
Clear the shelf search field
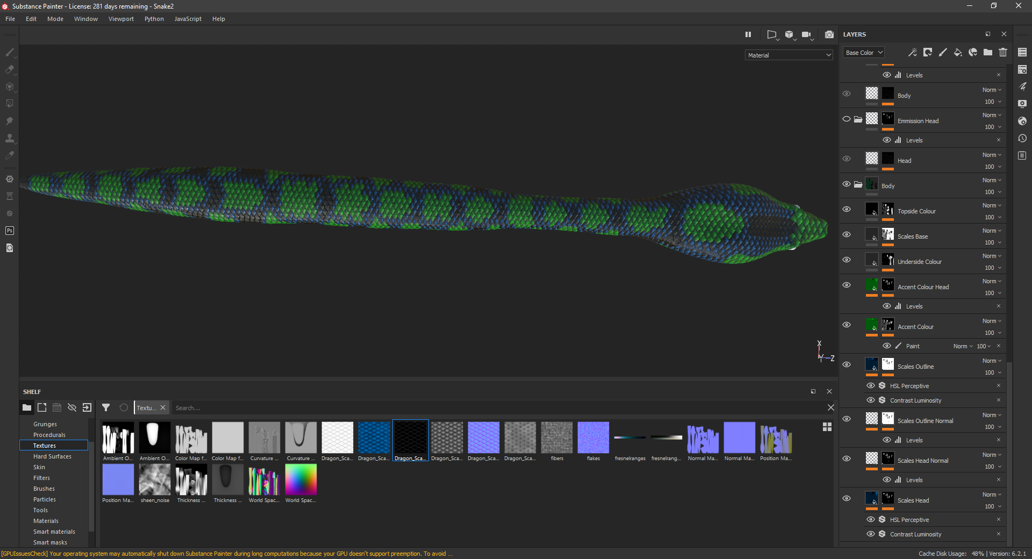pyautogui.click(x=831, y=407)
